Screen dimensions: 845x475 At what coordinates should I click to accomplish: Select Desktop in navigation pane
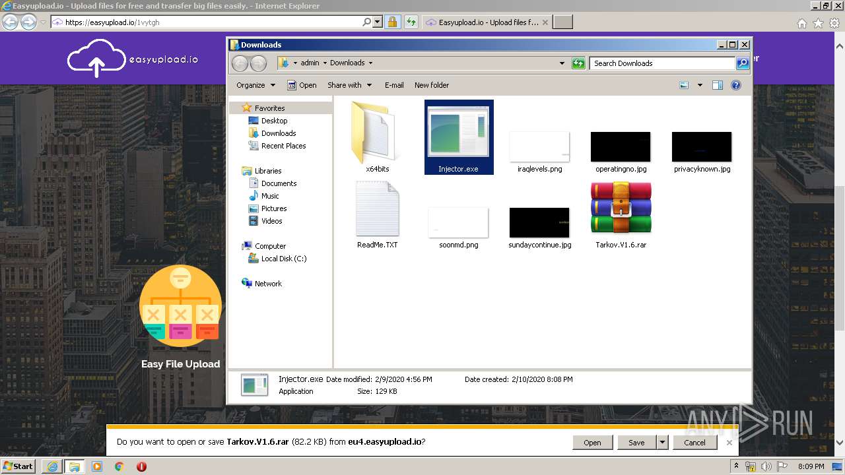tap(274, 121)
